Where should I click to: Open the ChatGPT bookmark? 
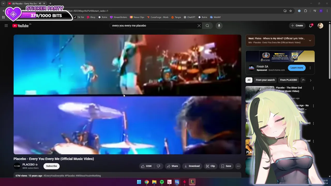pos(190,17)
